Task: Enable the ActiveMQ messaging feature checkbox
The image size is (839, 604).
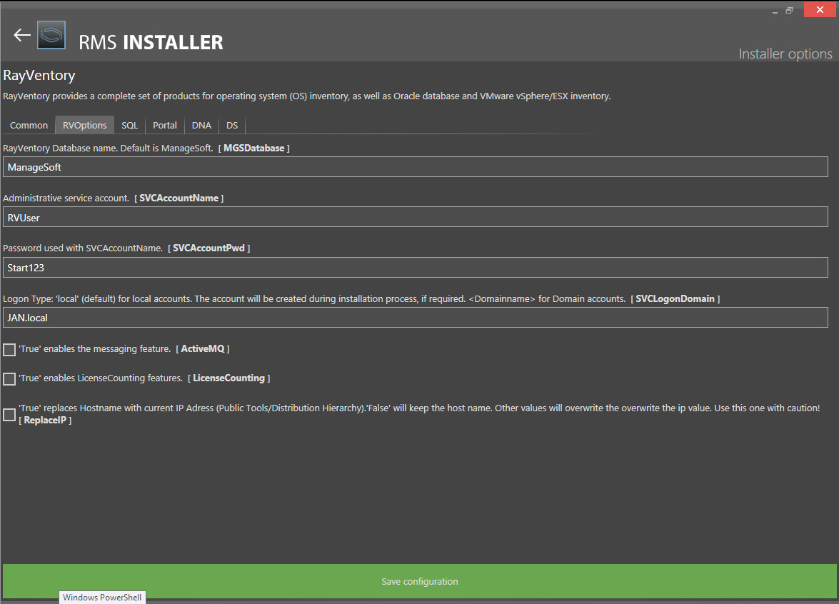Action: (x=9, y=350)
